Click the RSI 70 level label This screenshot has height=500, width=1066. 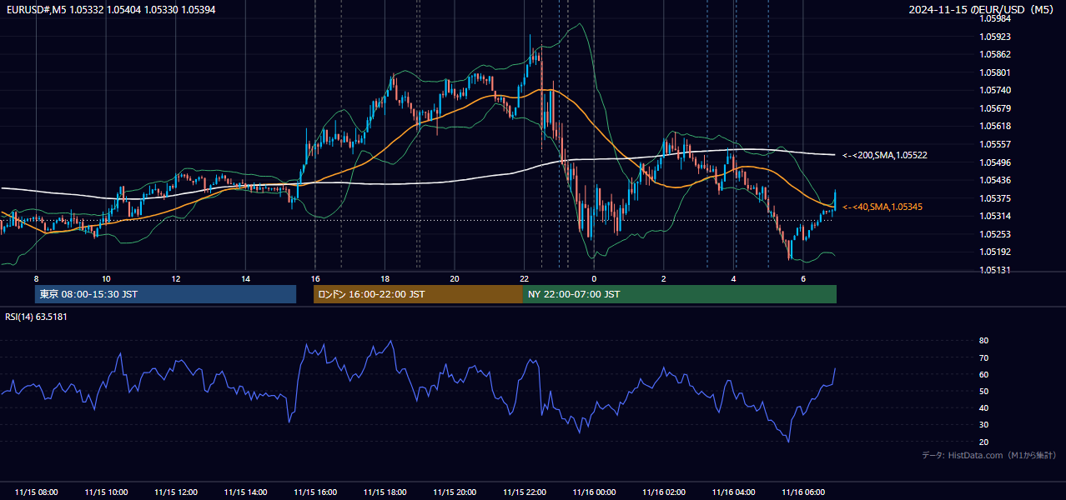point(983,357)
